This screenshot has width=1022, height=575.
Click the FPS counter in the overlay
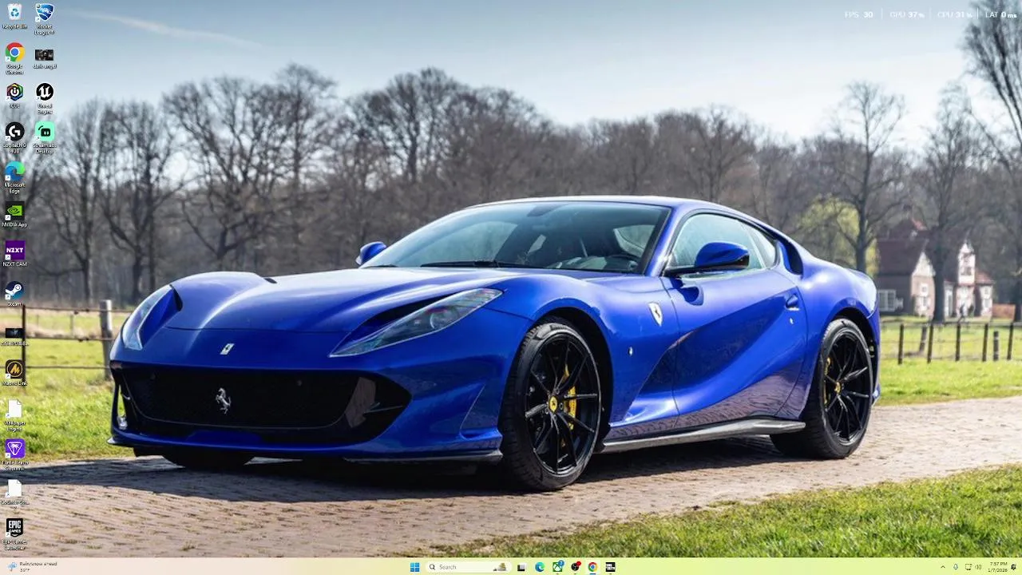[858, 14]
